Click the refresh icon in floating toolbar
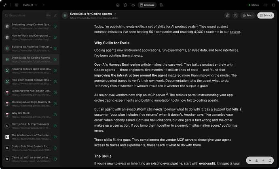The image size is (279, 169). [x=270, y=161]
